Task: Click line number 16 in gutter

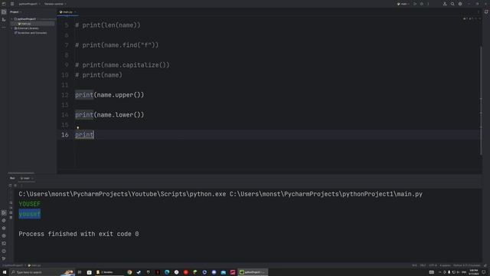Action: pos(64,135)
